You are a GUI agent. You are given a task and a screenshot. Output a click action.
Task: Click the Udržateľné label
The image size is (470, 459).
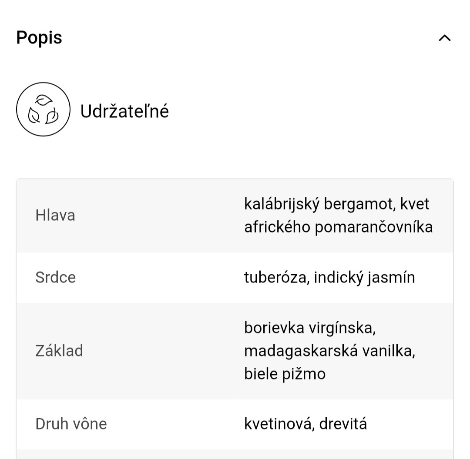(x=124, y=111)
